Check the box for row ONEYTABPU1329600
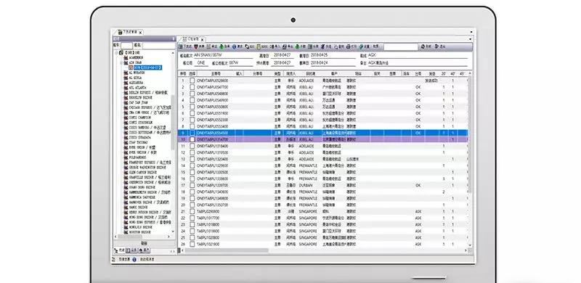Image resolution: width=581 pixels, height=283 pixels. coord(192,165)
